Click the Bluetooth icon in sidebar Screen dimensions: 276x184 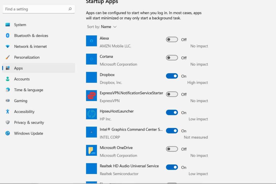click(8, 35)
